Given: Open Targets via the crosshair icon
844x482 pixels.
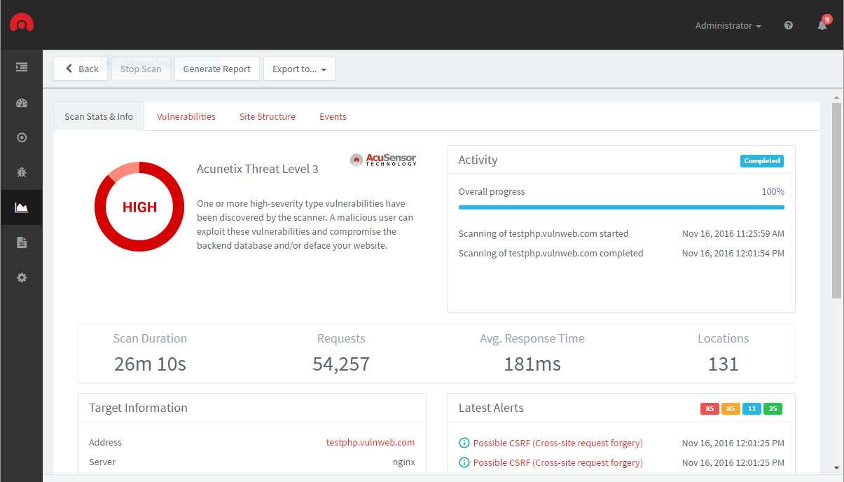Looking at the screenshot, I should (x=22, y=137).
